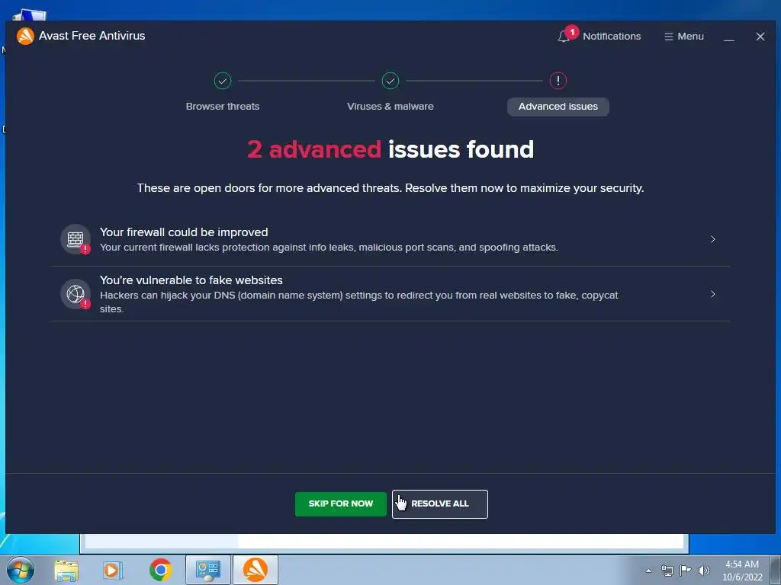Click the globe DNS fake websites icon
781x585 pixels.
76,294
